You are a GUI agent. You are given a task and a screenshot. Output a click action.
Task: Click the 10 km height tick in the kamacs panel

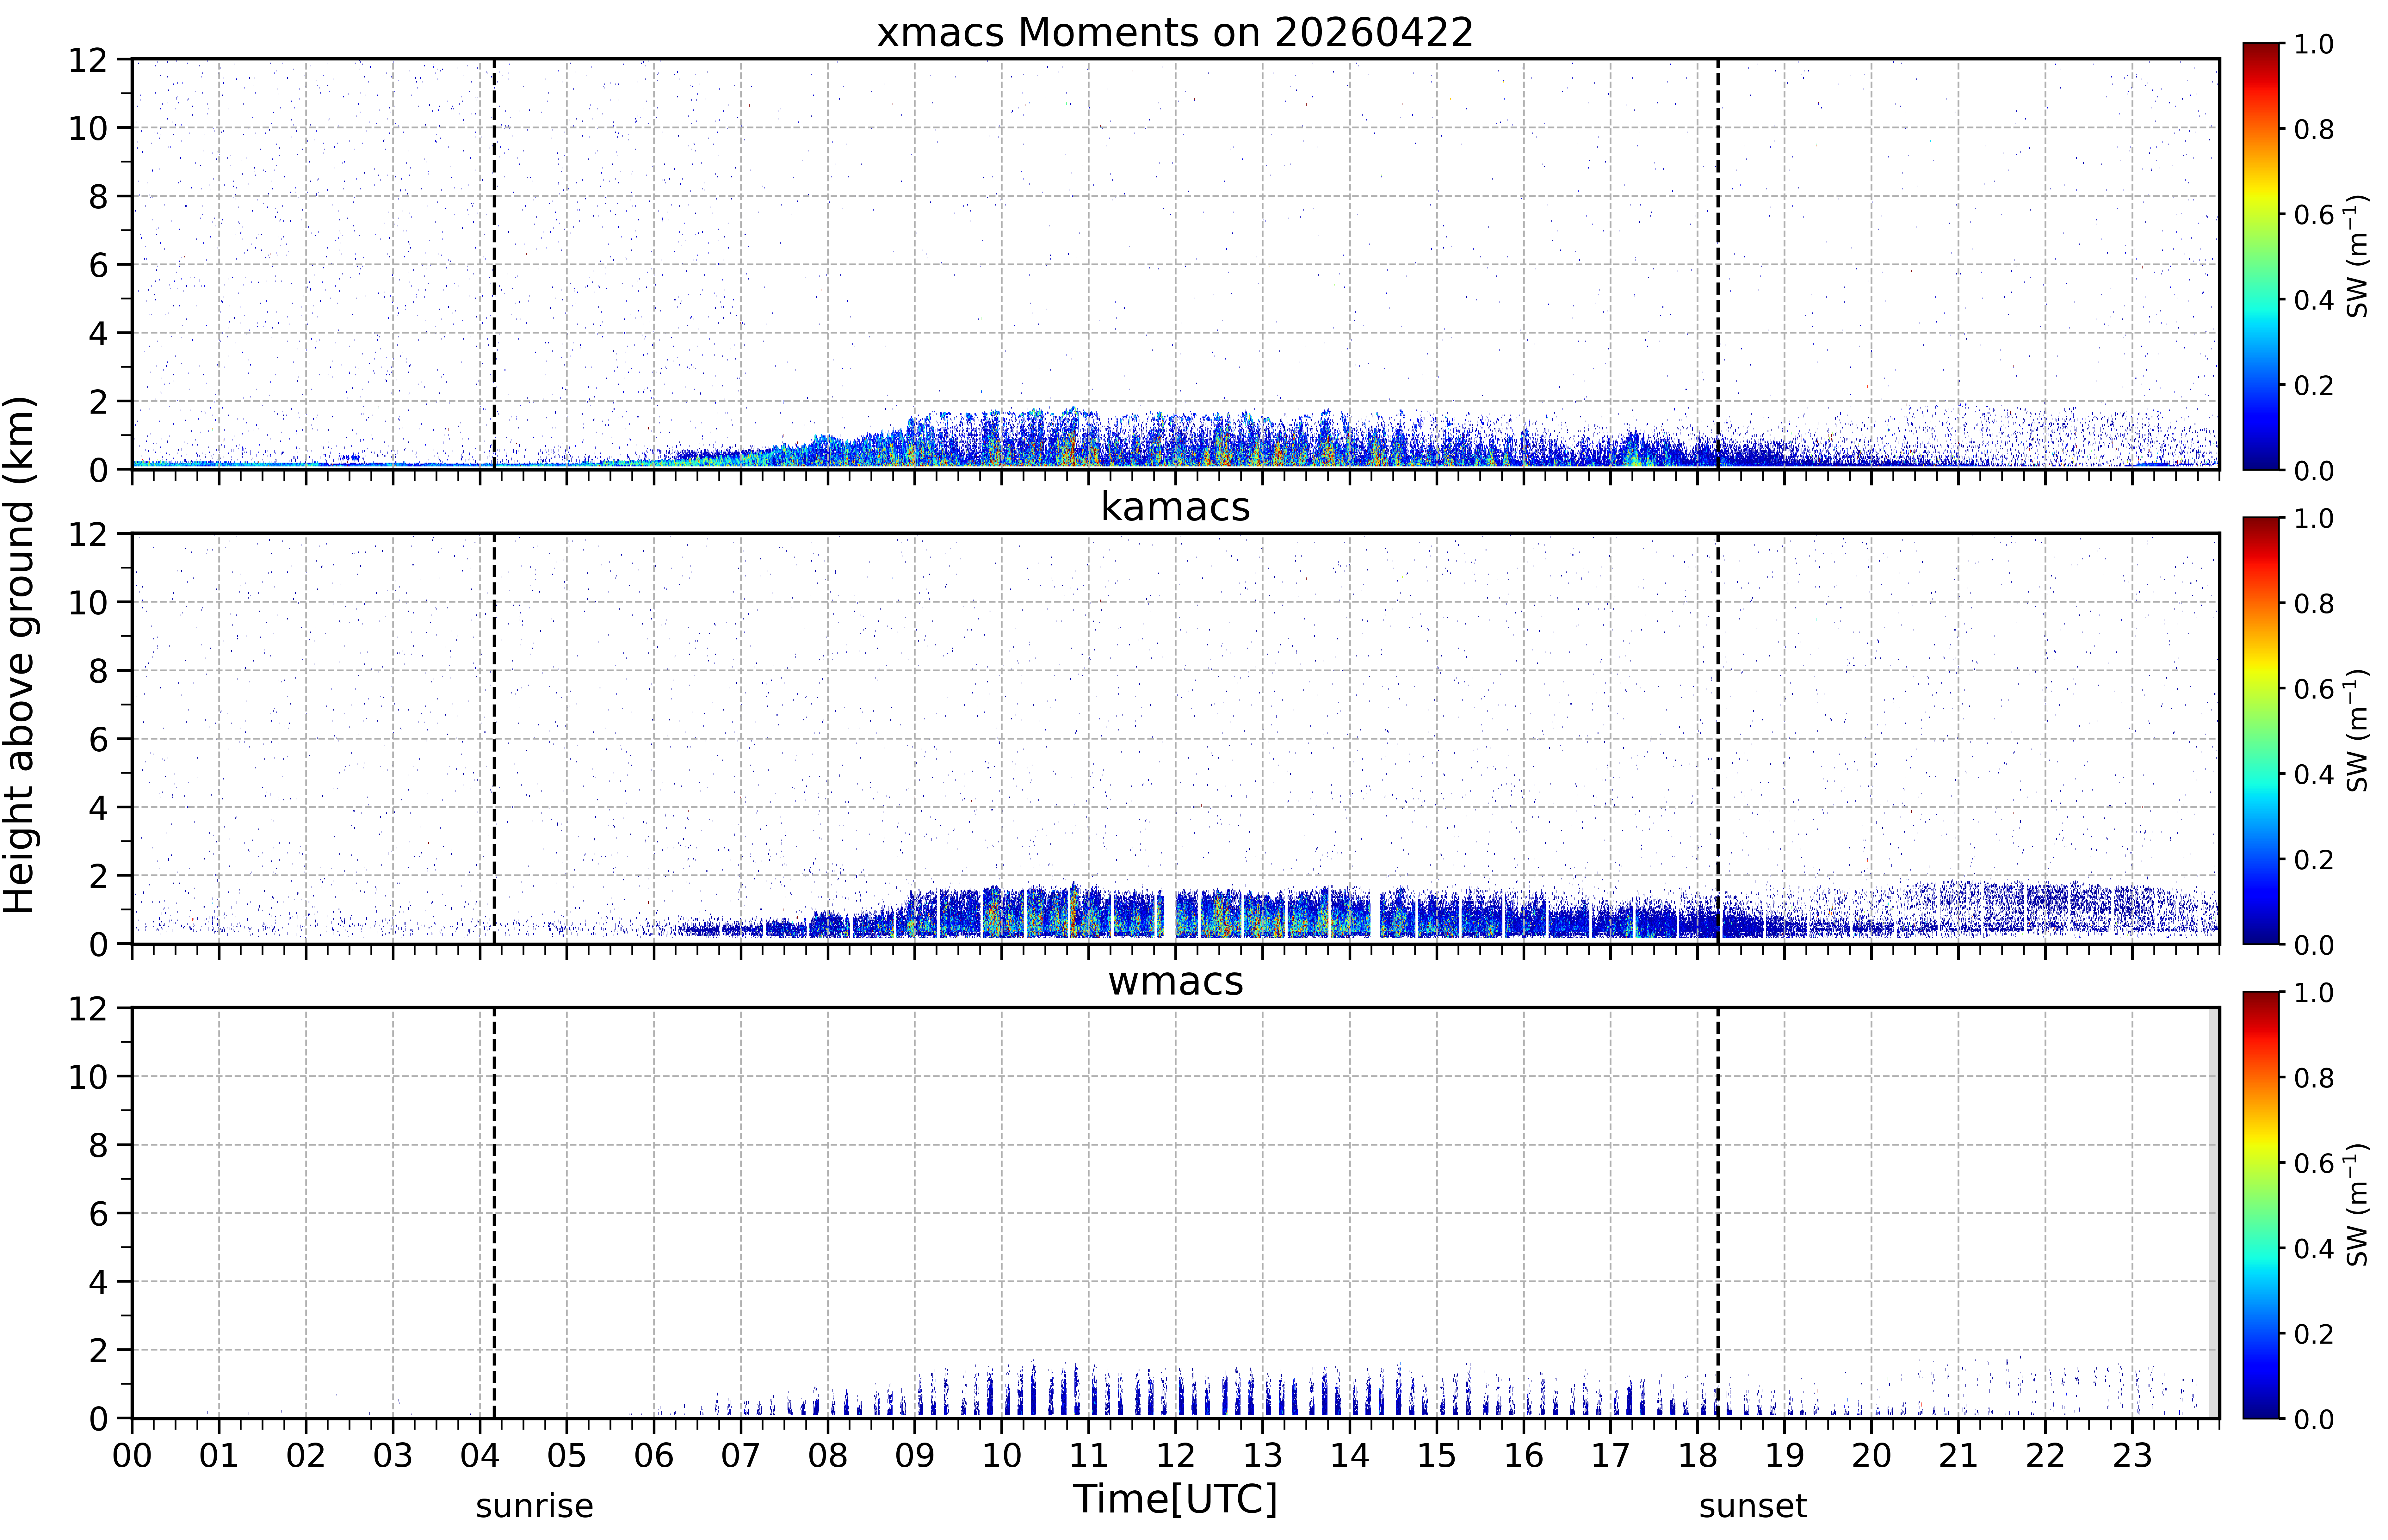(88, 602)
